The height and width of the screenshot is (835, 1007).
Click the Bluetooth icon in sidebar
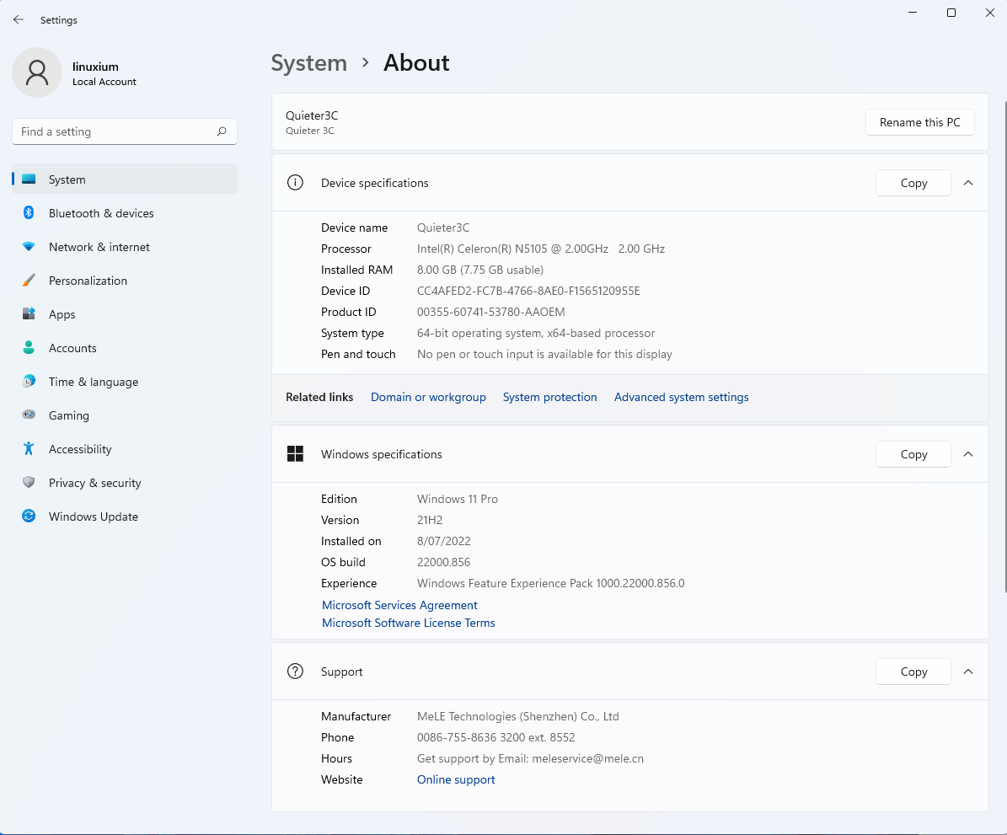(29, 212)
